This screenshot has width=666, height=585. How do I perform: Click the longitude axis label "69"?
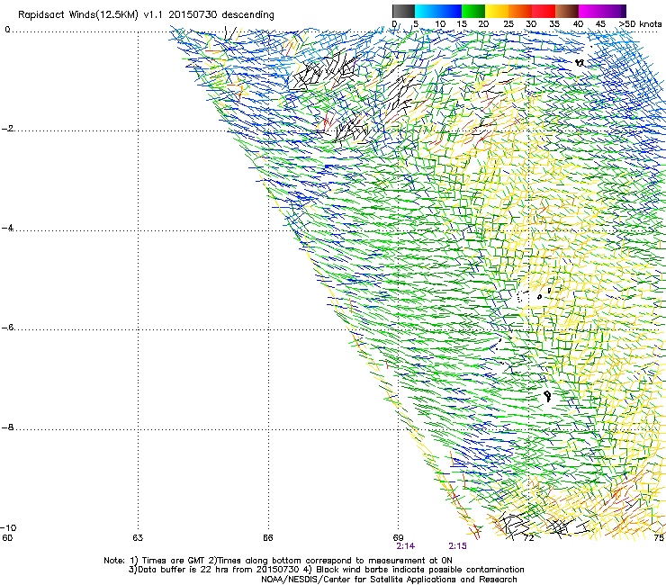tap(398, 538)
